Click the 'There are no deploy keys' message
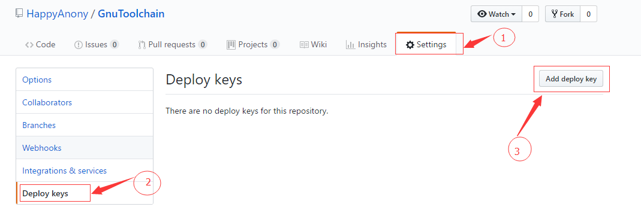Viewport: 641px width, 222px height. click(247, 111)
